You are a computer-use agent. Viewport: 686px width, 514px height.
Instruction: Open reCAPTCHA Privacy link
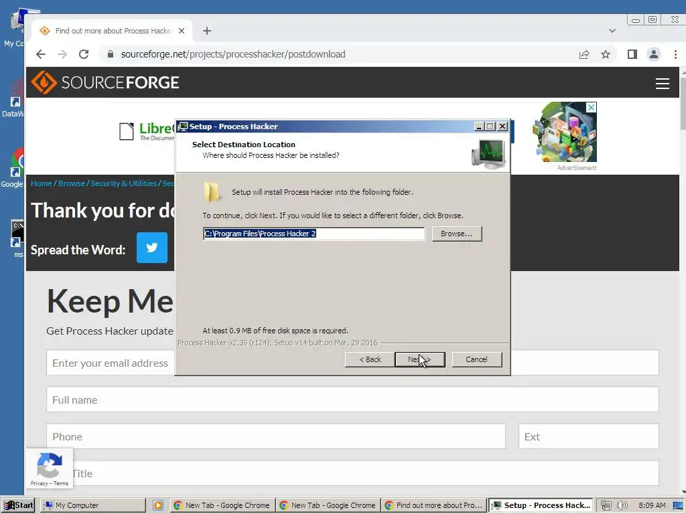tap(39, 483)
